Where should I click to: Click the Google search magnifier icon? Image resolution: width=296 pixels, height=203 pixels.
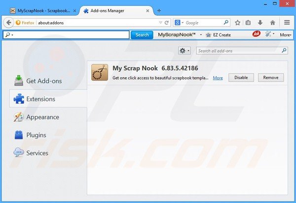[x=226, y=23]
